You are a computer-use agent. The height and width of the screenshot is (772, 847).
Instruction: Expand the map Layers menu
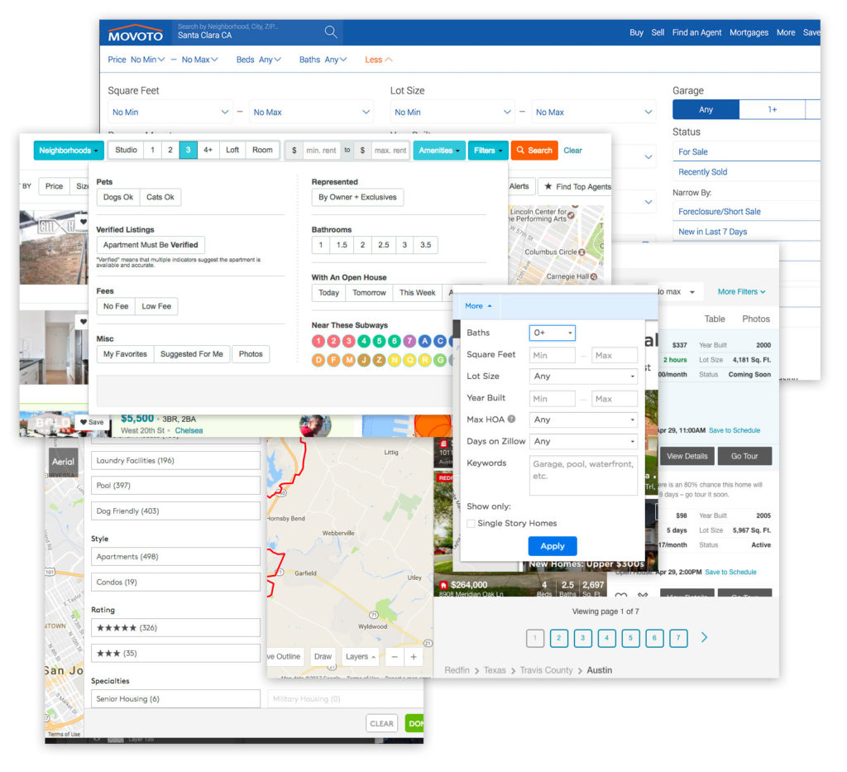tap(361, 657)
